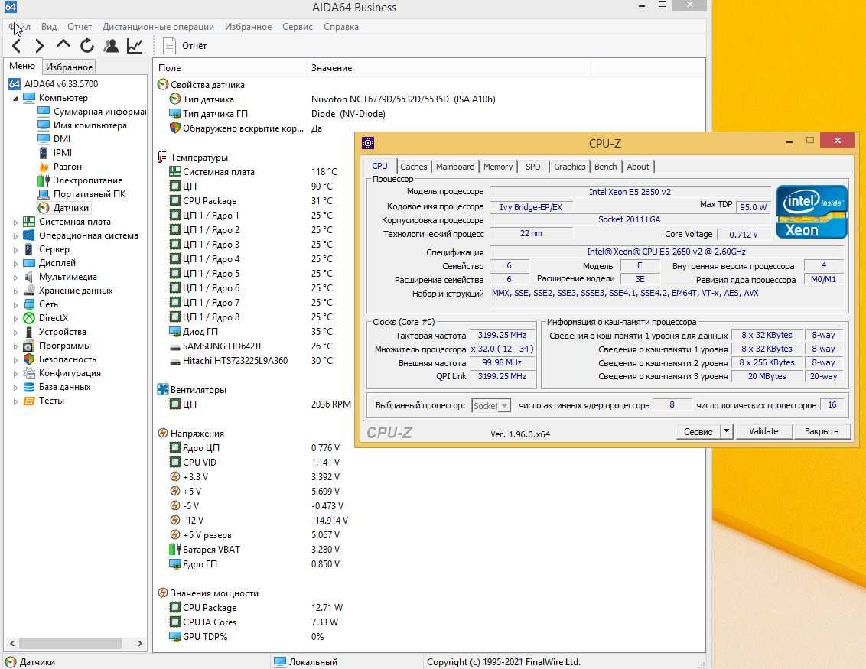Go up one level with the up arrow

[63, 44]
